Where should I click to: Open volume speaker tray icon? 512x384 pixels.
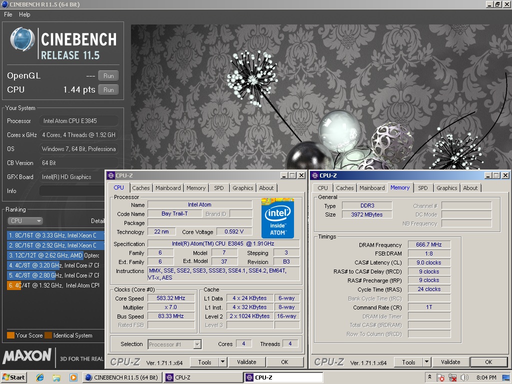(464, 378)
